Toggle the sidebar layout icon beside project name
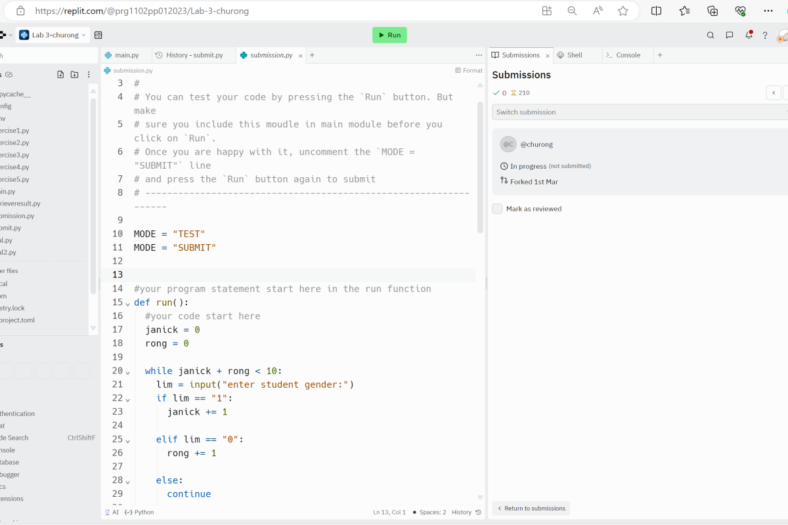788x525 pixels. (x=98, y=35)
